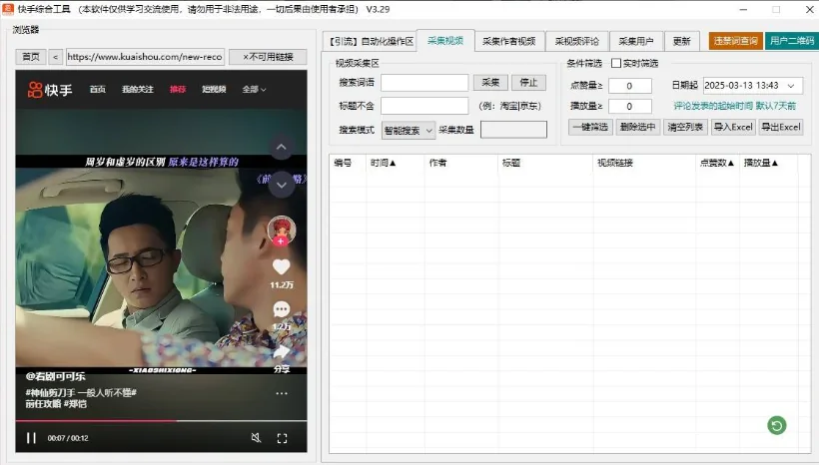Click the @右剧可可乐 author name
This screenshot has height=465, width=819.
click(55, 376)
